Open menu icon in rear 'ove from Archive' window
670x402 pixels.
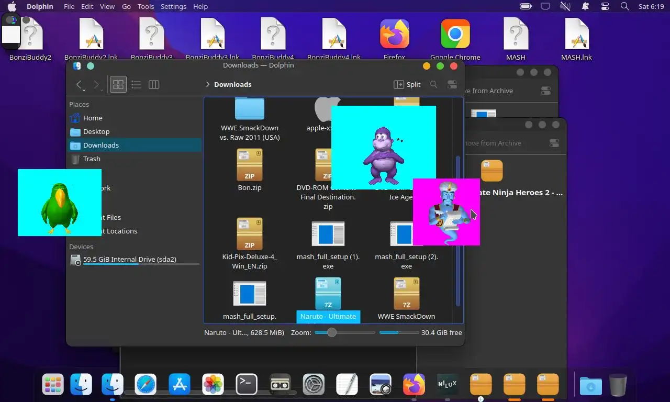[x=546, y=91]
